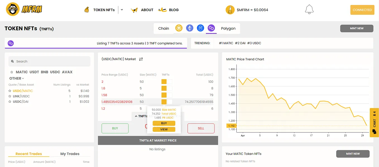The width and height of the screenshot is (379, 167).
Task: Click the green BUY button
Action: [115, 128]
